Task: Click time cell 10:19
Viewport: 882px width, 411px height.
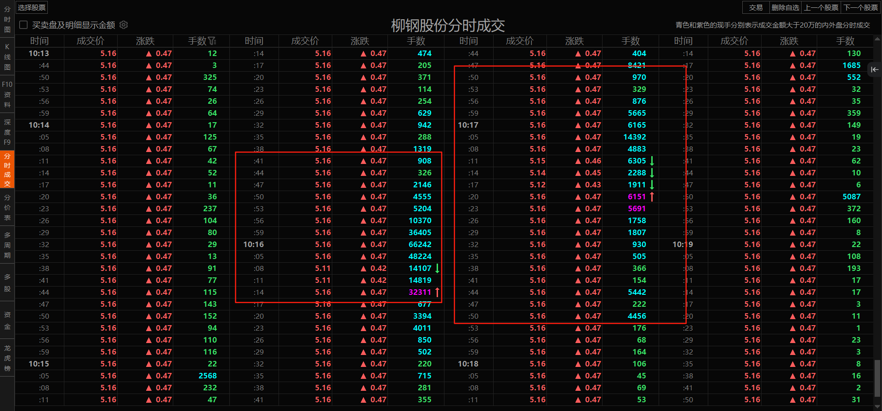Action: [x=683, y=244]
